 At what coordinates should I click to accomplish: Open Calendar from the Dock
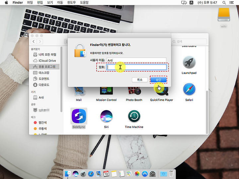[106, 174]
